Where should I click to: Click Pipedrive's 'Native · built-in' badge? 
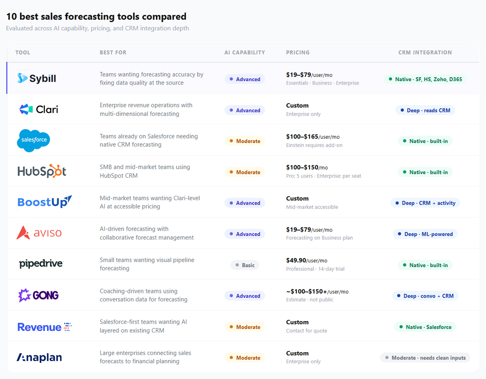425,265
